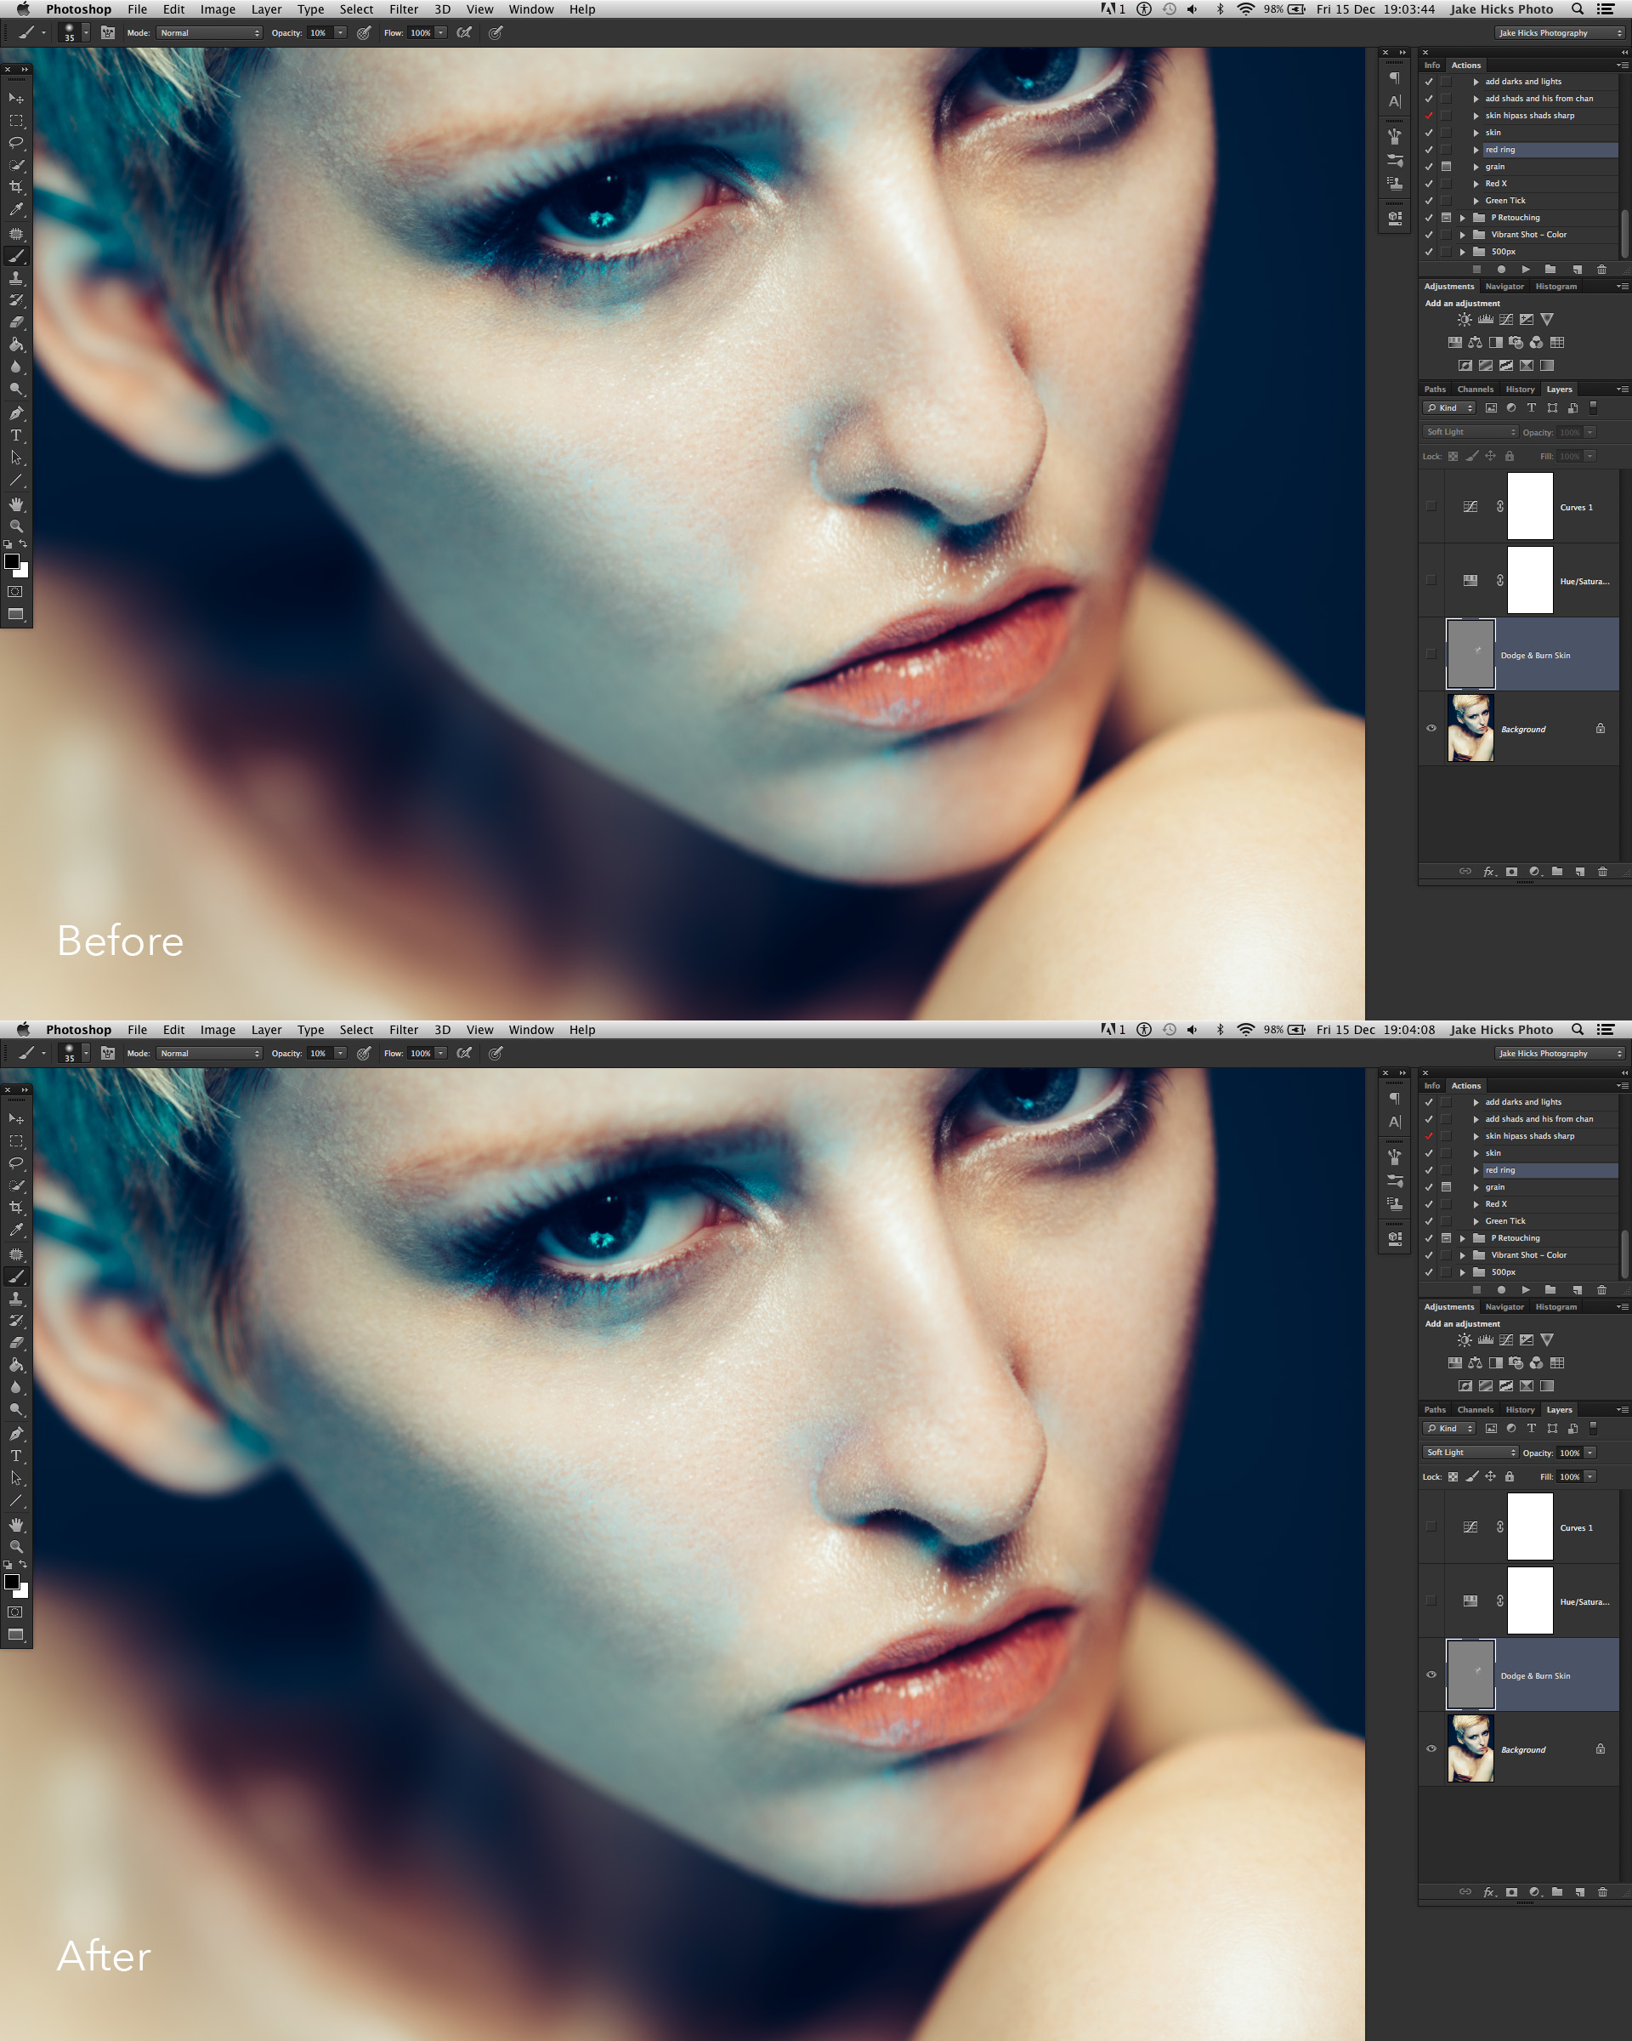Open Fill dropdown arrow in After screenshot Layers panel
1632x2041 pixels.
tap(1589, 1477)
